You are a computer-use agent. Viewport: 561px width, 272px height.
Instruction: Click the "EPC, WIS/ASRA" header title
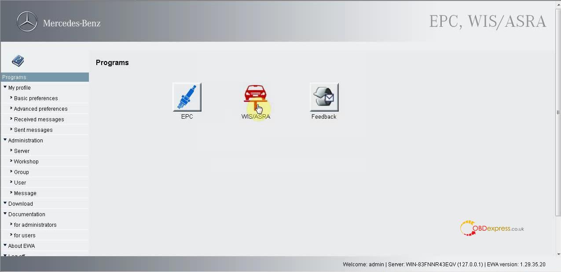[488, 22]
